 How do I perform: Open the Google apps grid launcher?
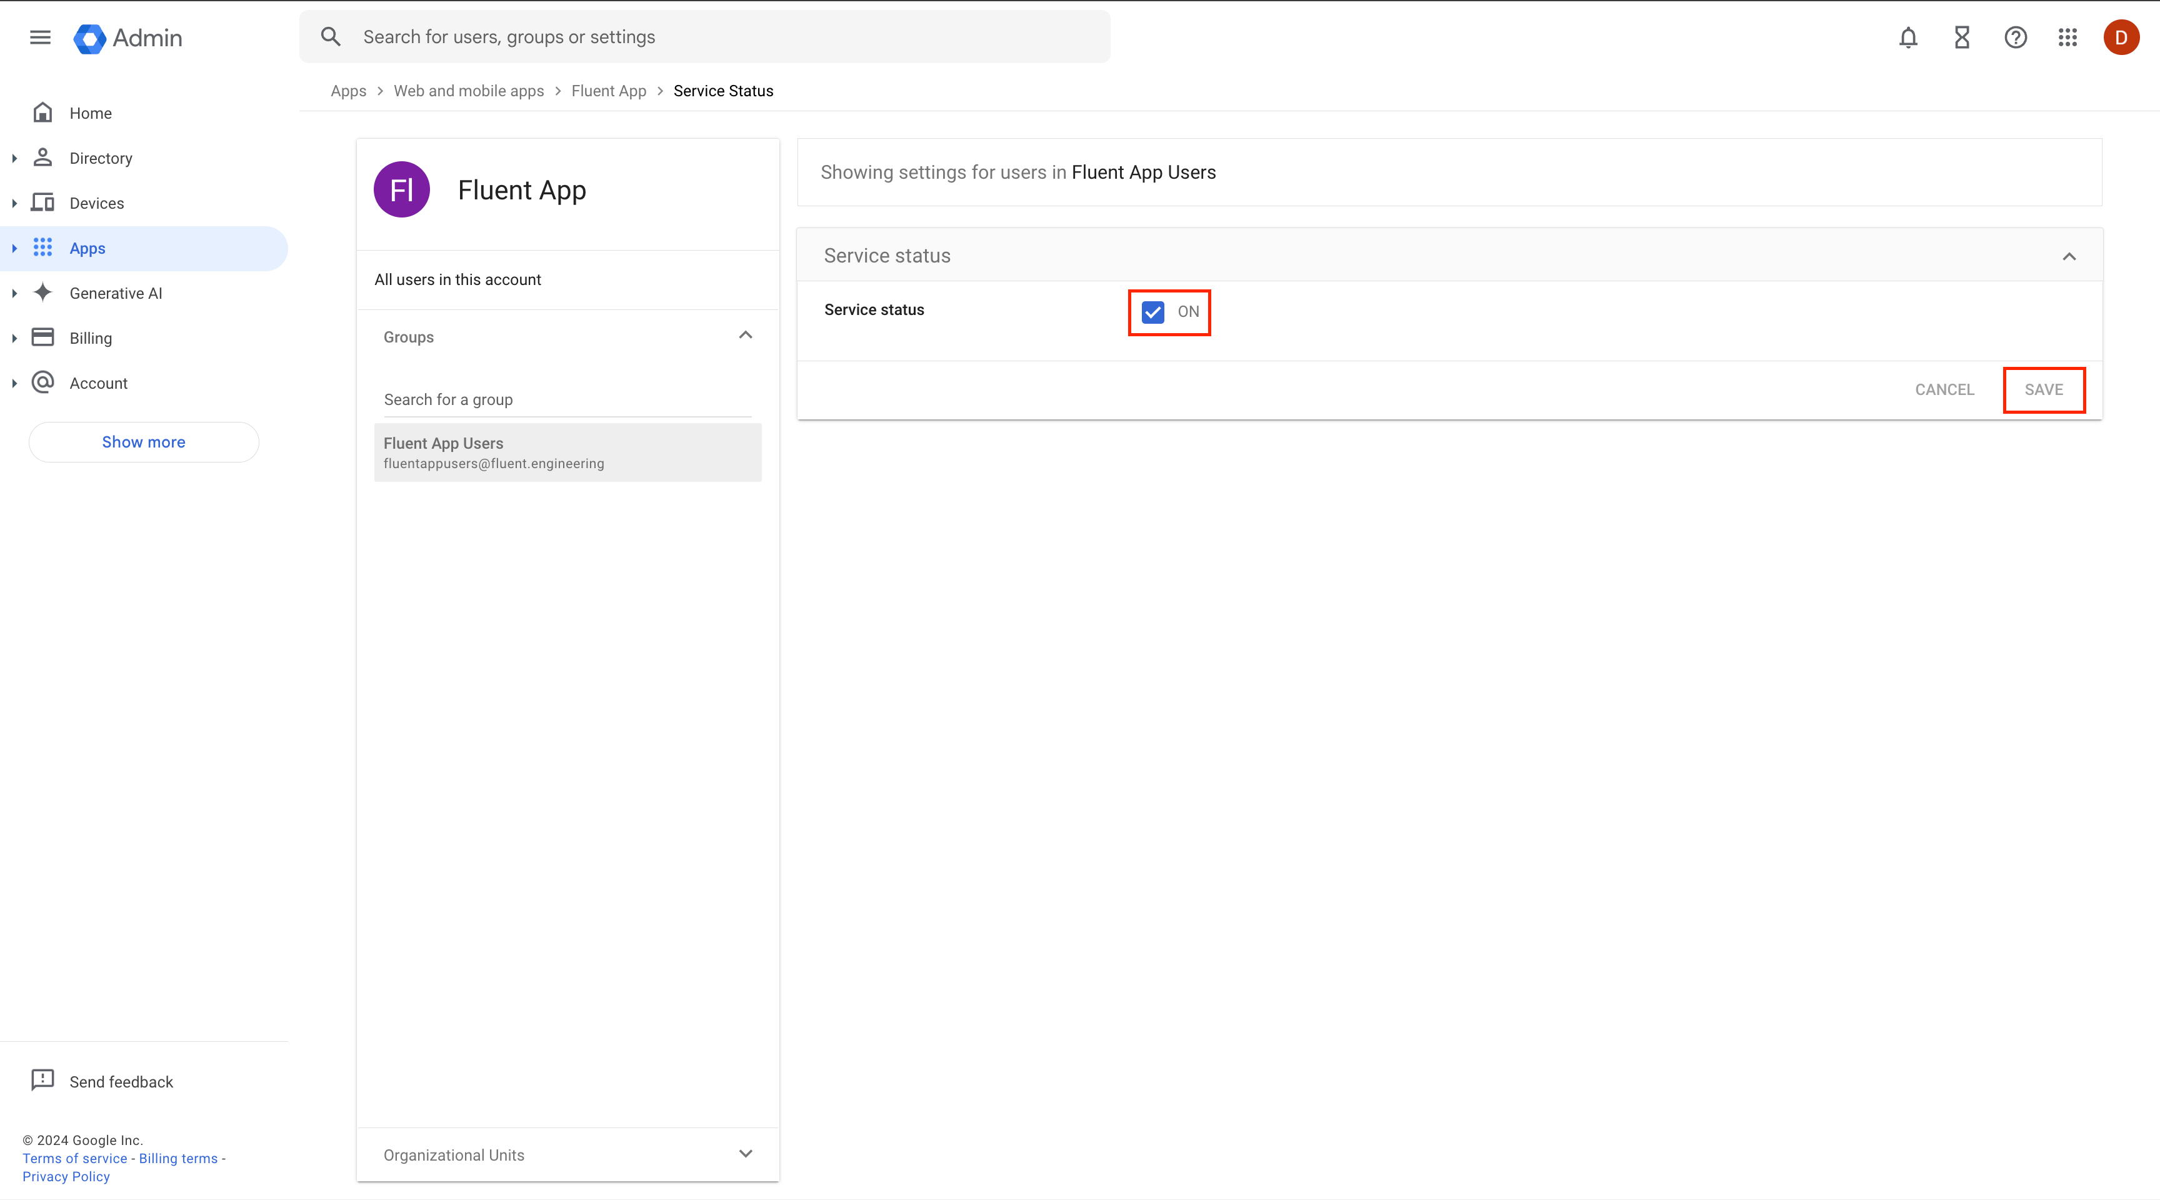tap(2067, 37)
